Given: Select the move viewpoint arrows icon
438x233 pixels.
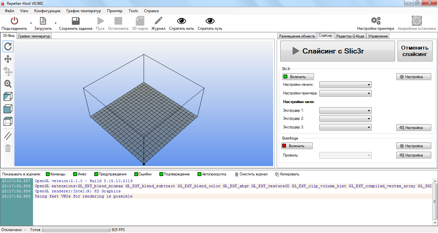Looking at the screenshot, I should [x=8, y=59].
